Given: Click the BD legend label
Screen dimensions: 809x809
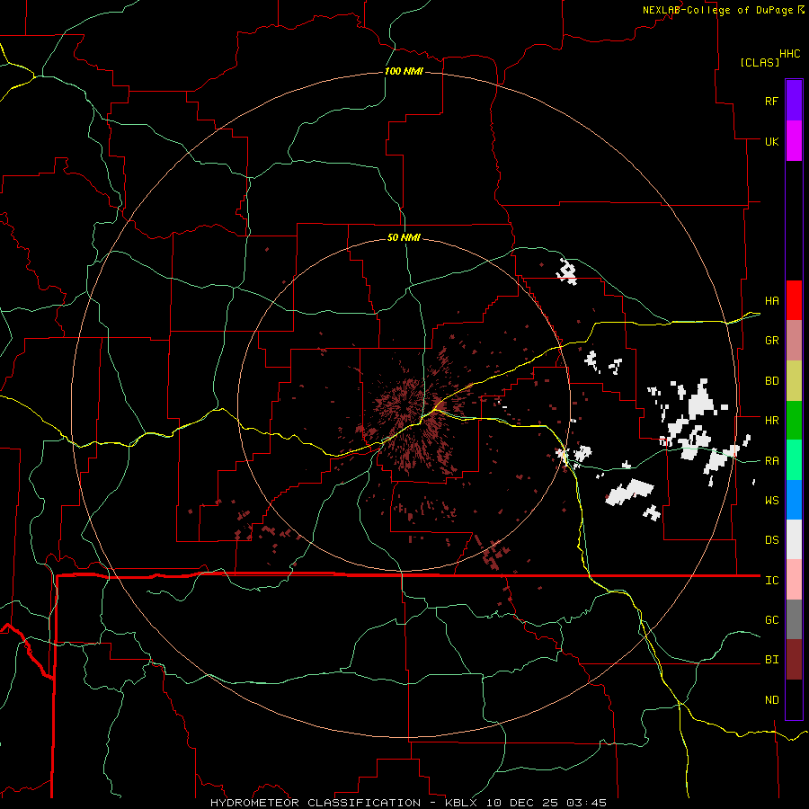Looking at the screenshot, I should [771, 381].
